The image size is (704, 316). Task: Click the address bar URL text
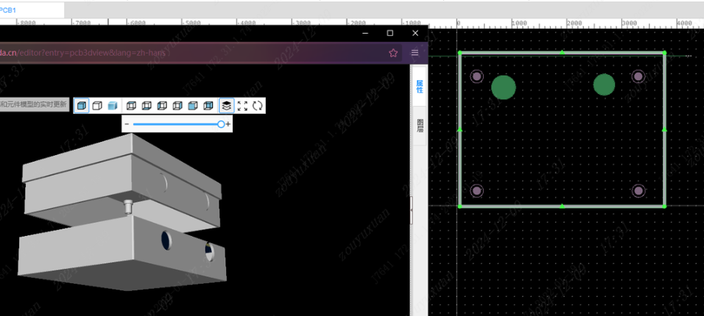tap(74, 53)
